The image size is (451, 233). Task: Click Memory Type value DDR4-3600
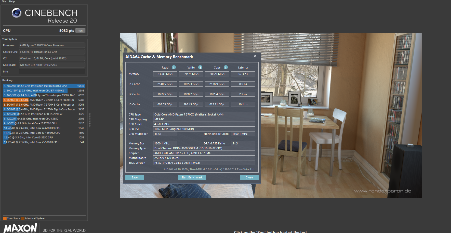coord(204,148)
